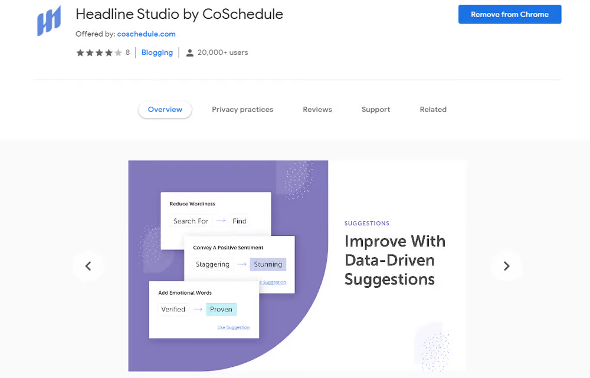The image size is (590, 378).
Task: Click the suggestions screenshot image
Action: (x=297, y=266)
